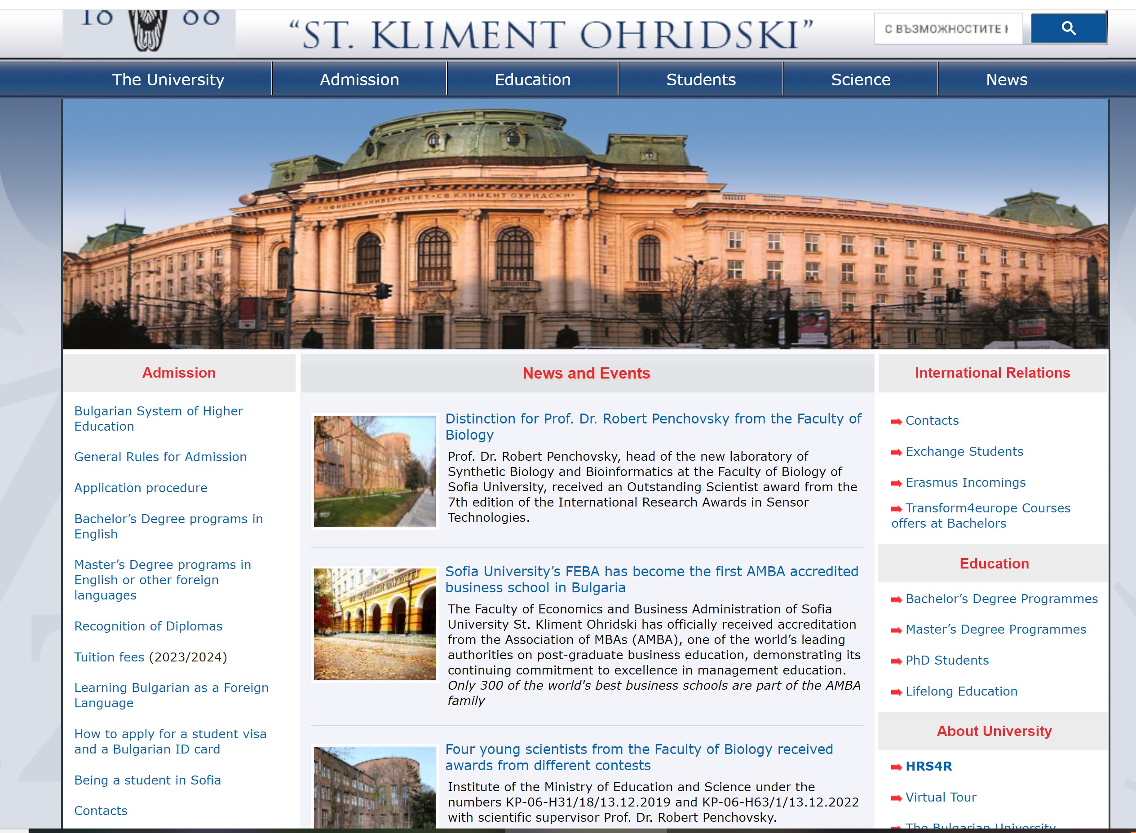The width and height of the screenshot is (1136, 833).
Task: Click the About University heading
Action: [x=994, y=731]
